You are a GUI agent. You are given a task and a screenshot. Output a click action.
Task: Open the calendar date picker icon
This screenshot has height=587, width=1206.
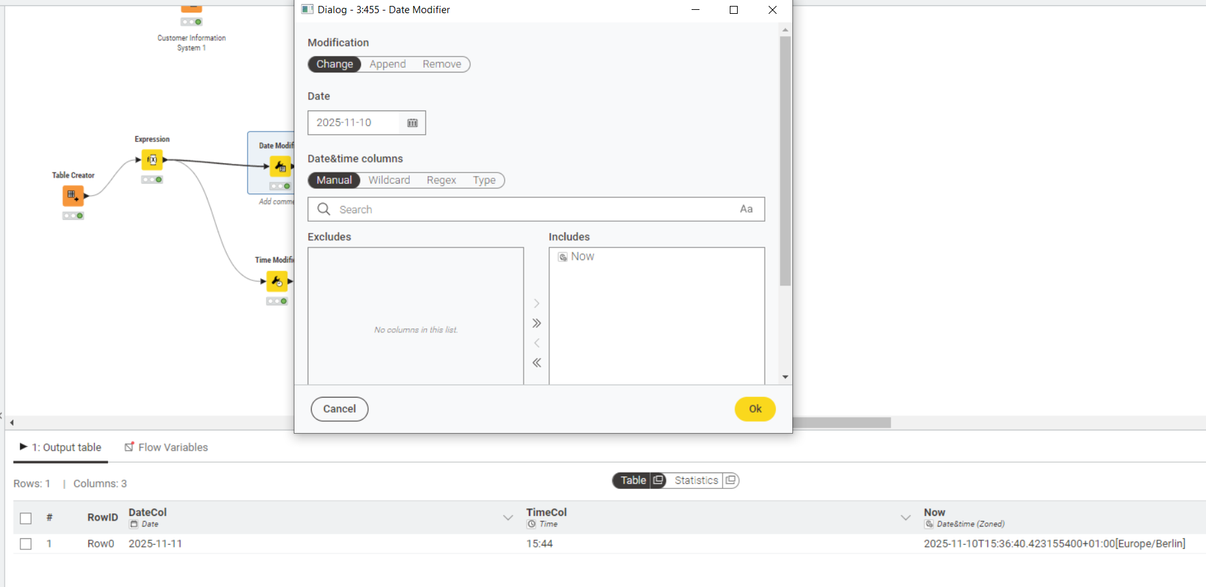pyautogui.click(x=412, y=123)
